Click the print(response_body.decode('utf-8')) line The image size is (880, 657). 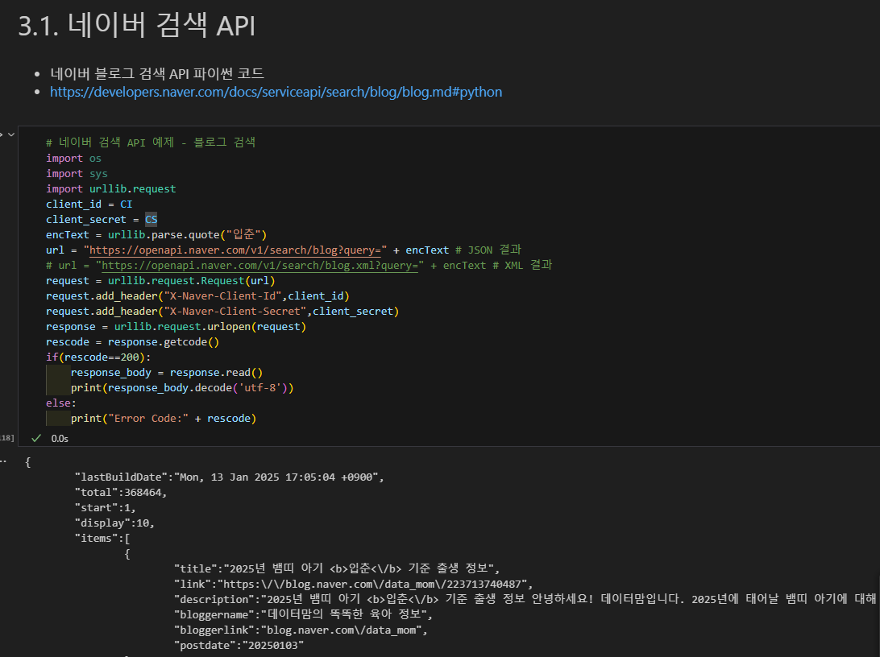182,388
